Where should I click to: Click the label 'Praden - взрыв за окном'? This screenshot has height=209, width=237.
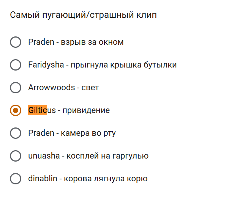tap(76, 42)
